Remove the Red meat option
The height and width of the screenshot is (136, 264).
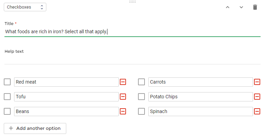point(123,82)
